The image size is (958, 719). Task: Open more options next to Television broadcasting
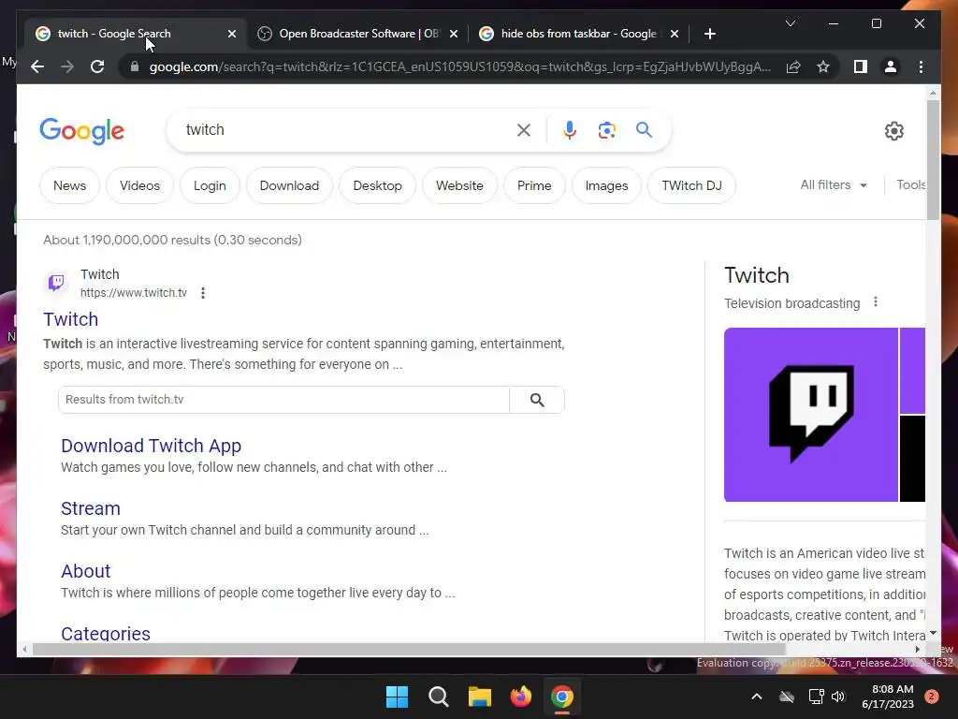click(876, 302)
